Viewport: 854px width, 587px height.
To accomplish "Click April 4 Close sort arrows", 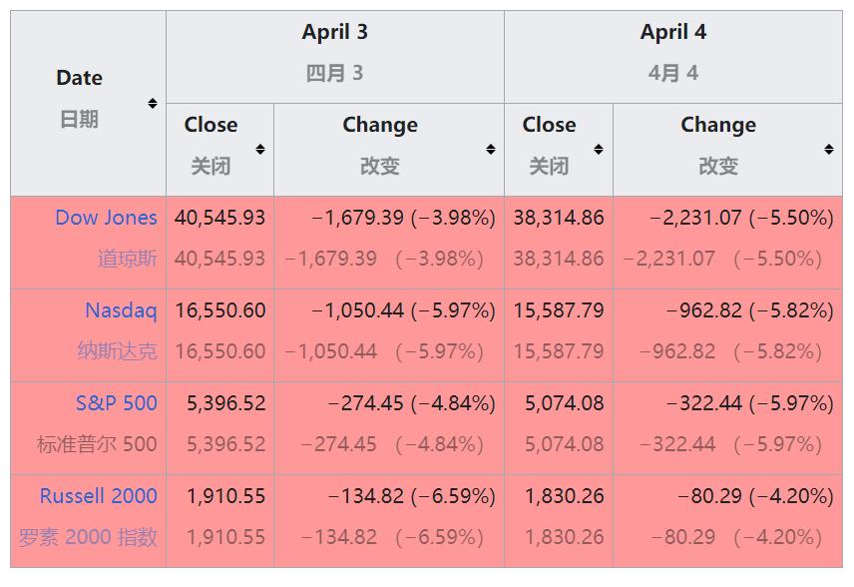I will pos(599,150).
